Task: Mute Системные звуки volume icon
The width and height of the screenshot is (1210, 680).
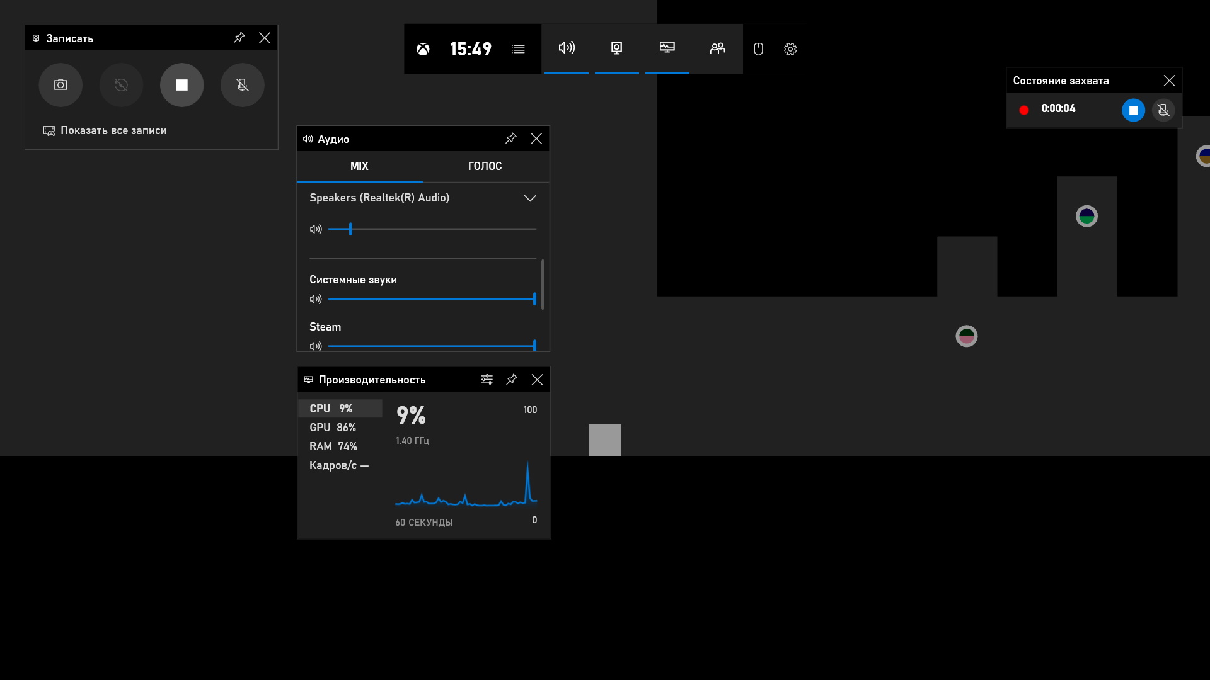Action: pos(316,299)
